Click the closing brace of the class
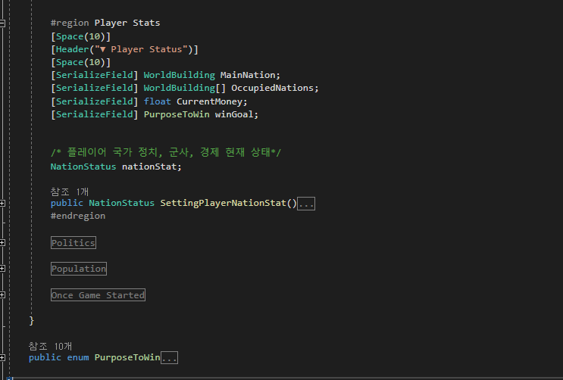The width and height of the screenshot is (563, 380). click(31, 320)
